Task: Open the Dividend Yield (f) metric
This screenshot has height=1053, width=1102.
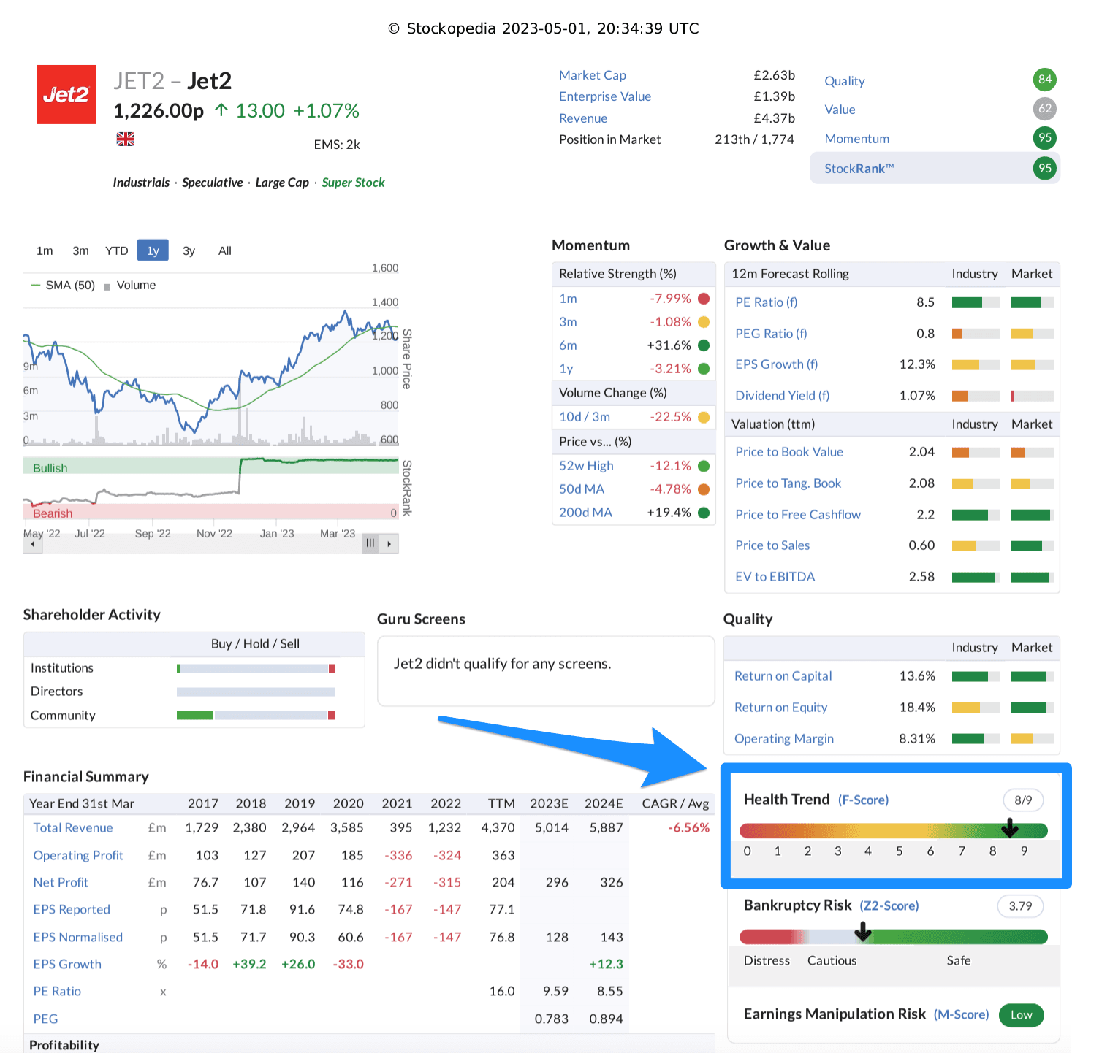Action: pyautogui.click(x=783, y=396)
